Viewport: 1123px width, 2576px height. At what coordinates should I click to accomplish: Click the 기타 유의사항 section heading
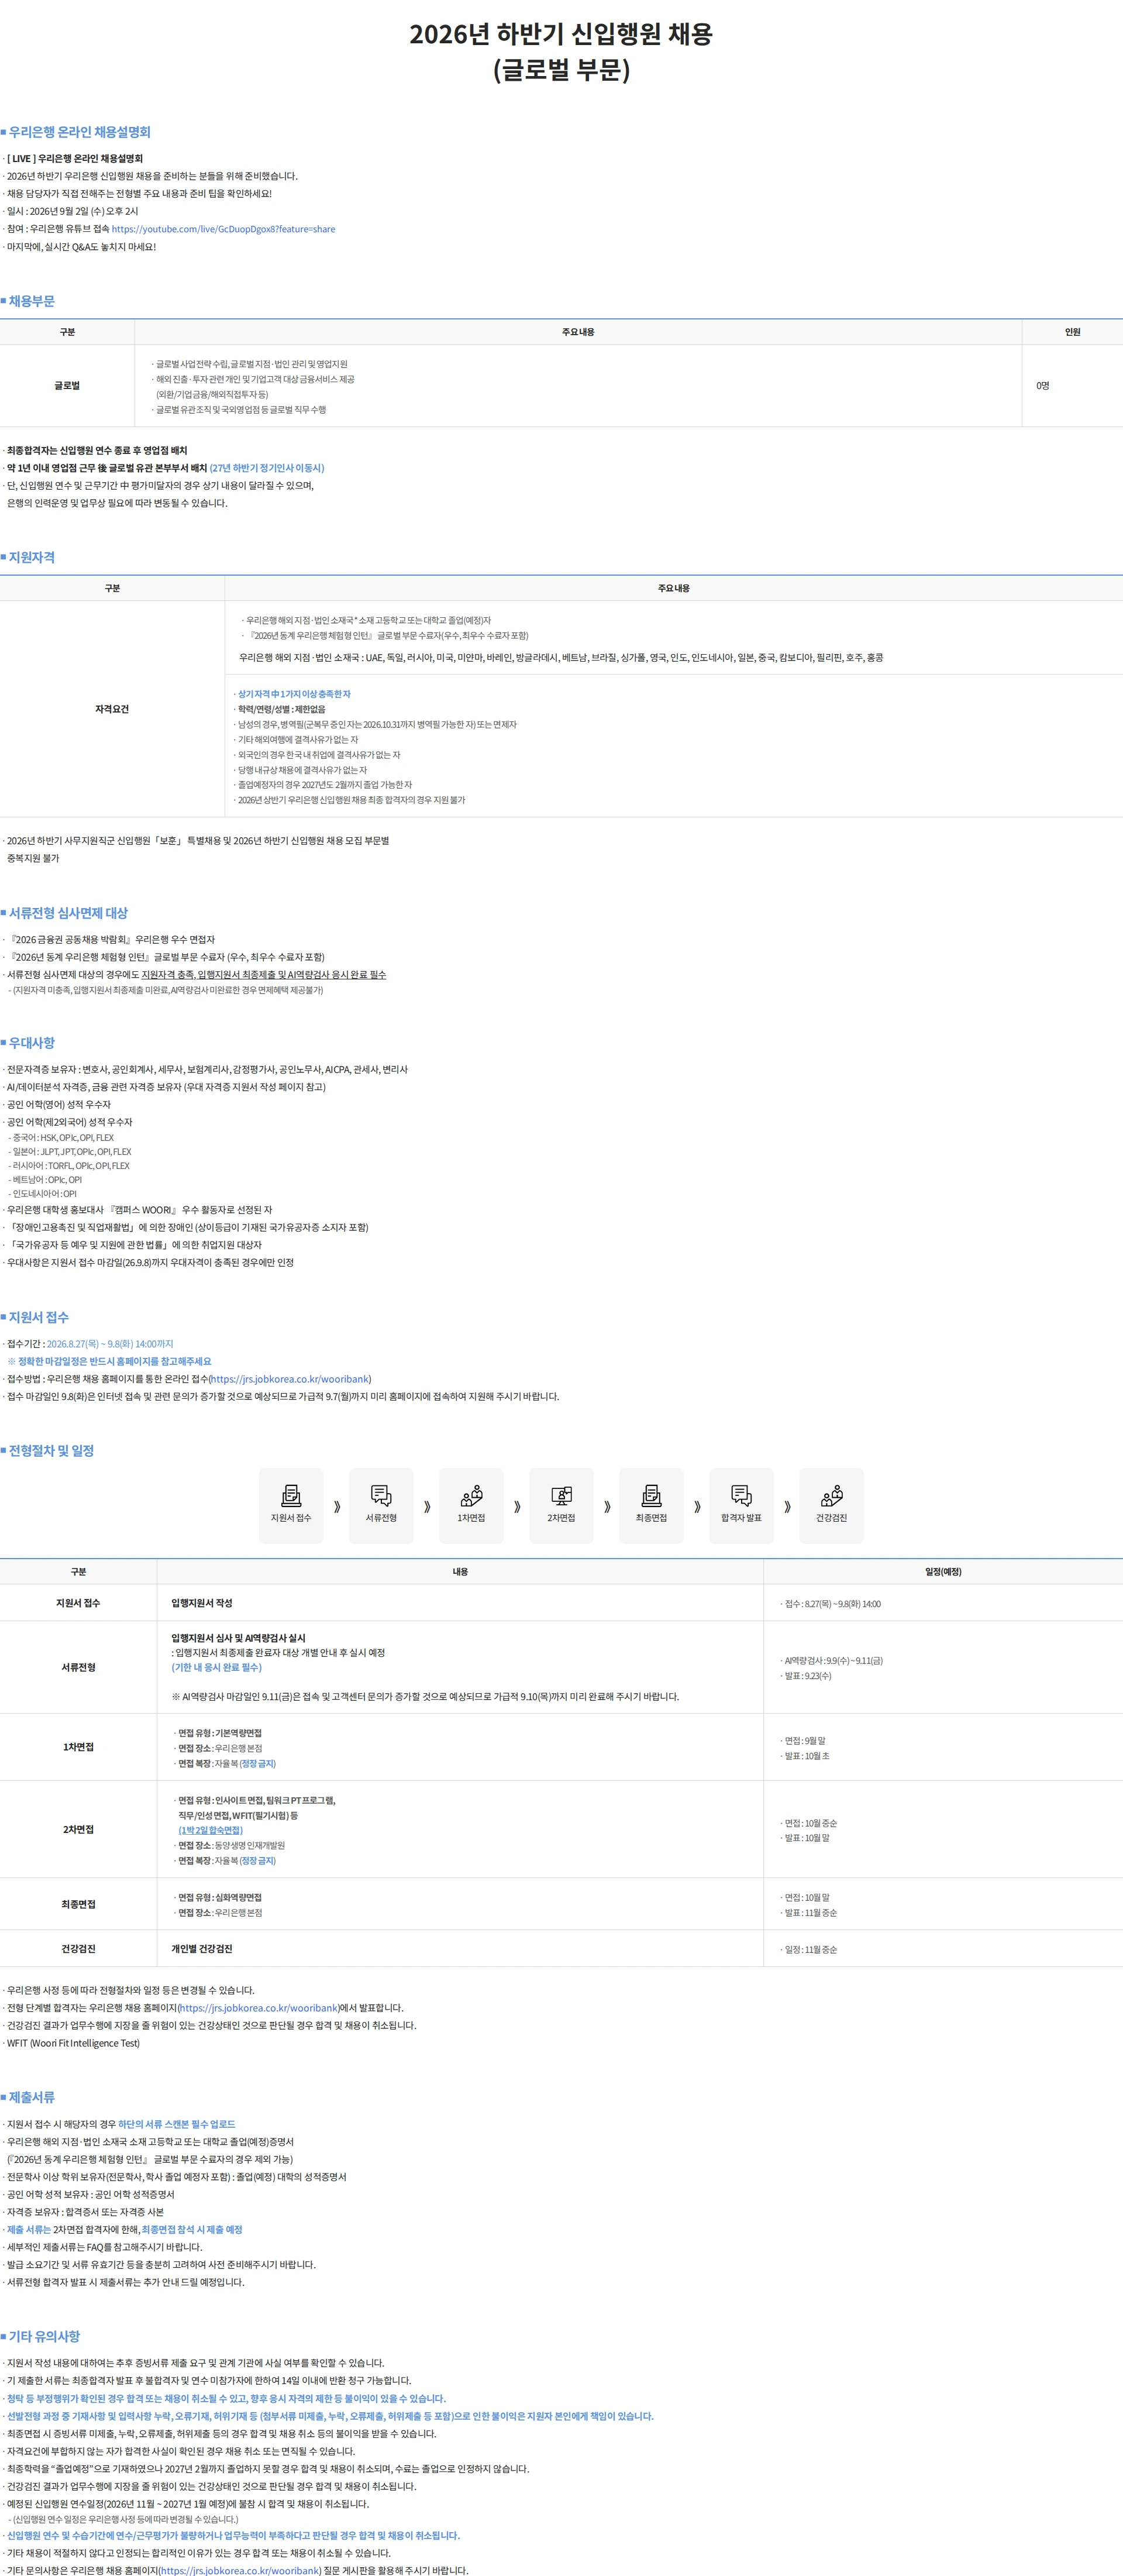(x=44, y=2336)
